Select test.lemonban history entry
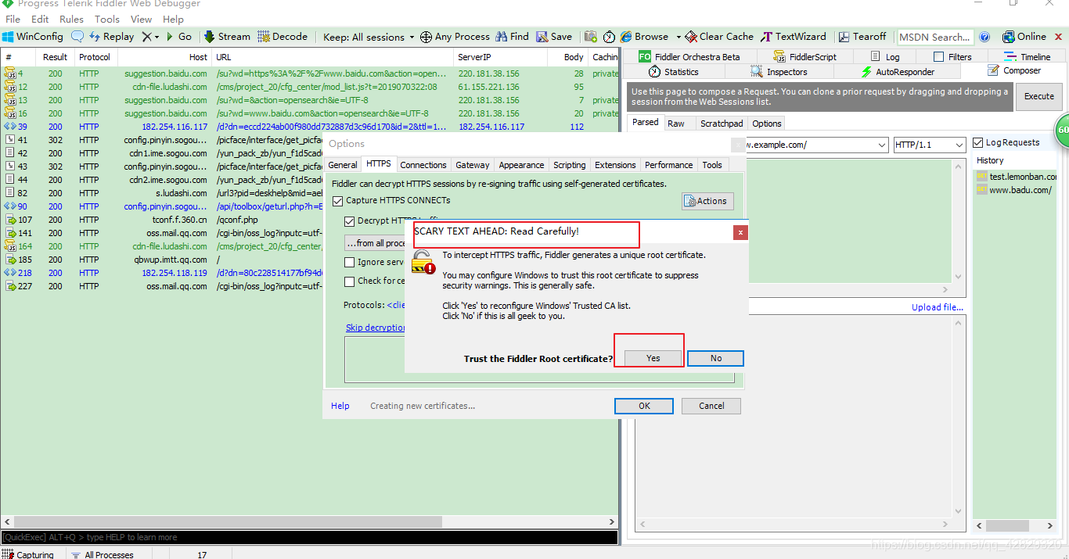The image size is (1069, 559). click(1016, 176)
